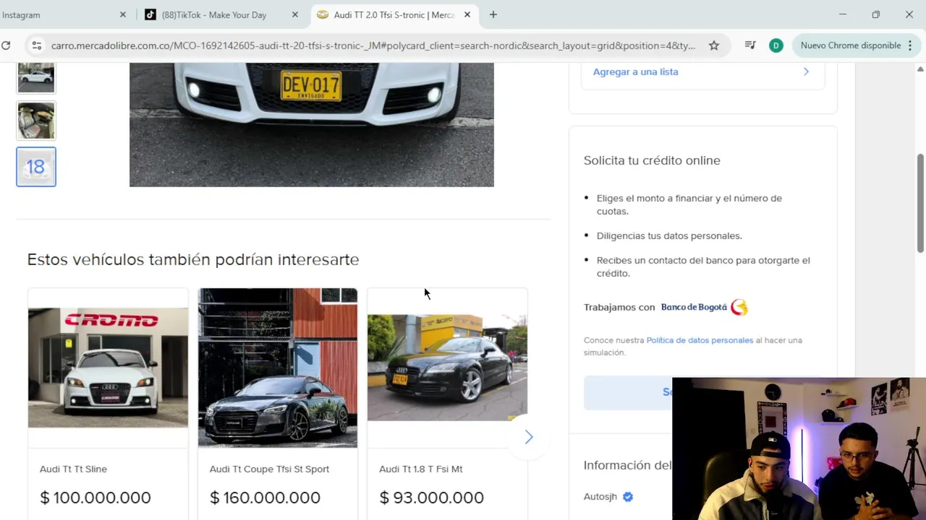Show next vehicles with the carousel arrow
This screenshot has height=520, width=926.
click(x=528, y=437)
